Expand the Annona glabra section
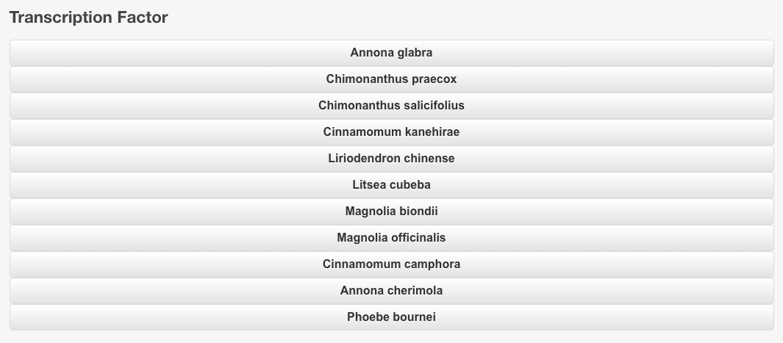The image size is (783, 343). (x=391, y=53)
